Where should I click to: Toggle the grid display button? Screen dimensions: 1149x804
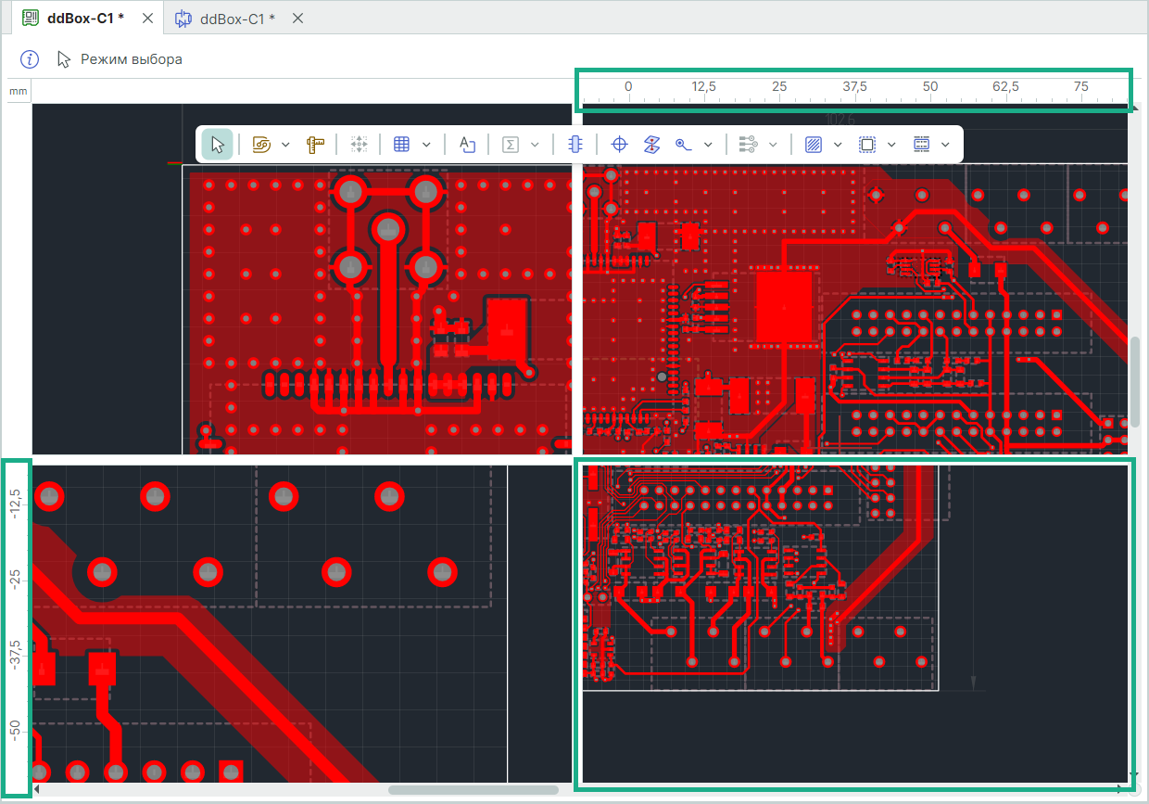pyautogui.click(x=401, y=145)
